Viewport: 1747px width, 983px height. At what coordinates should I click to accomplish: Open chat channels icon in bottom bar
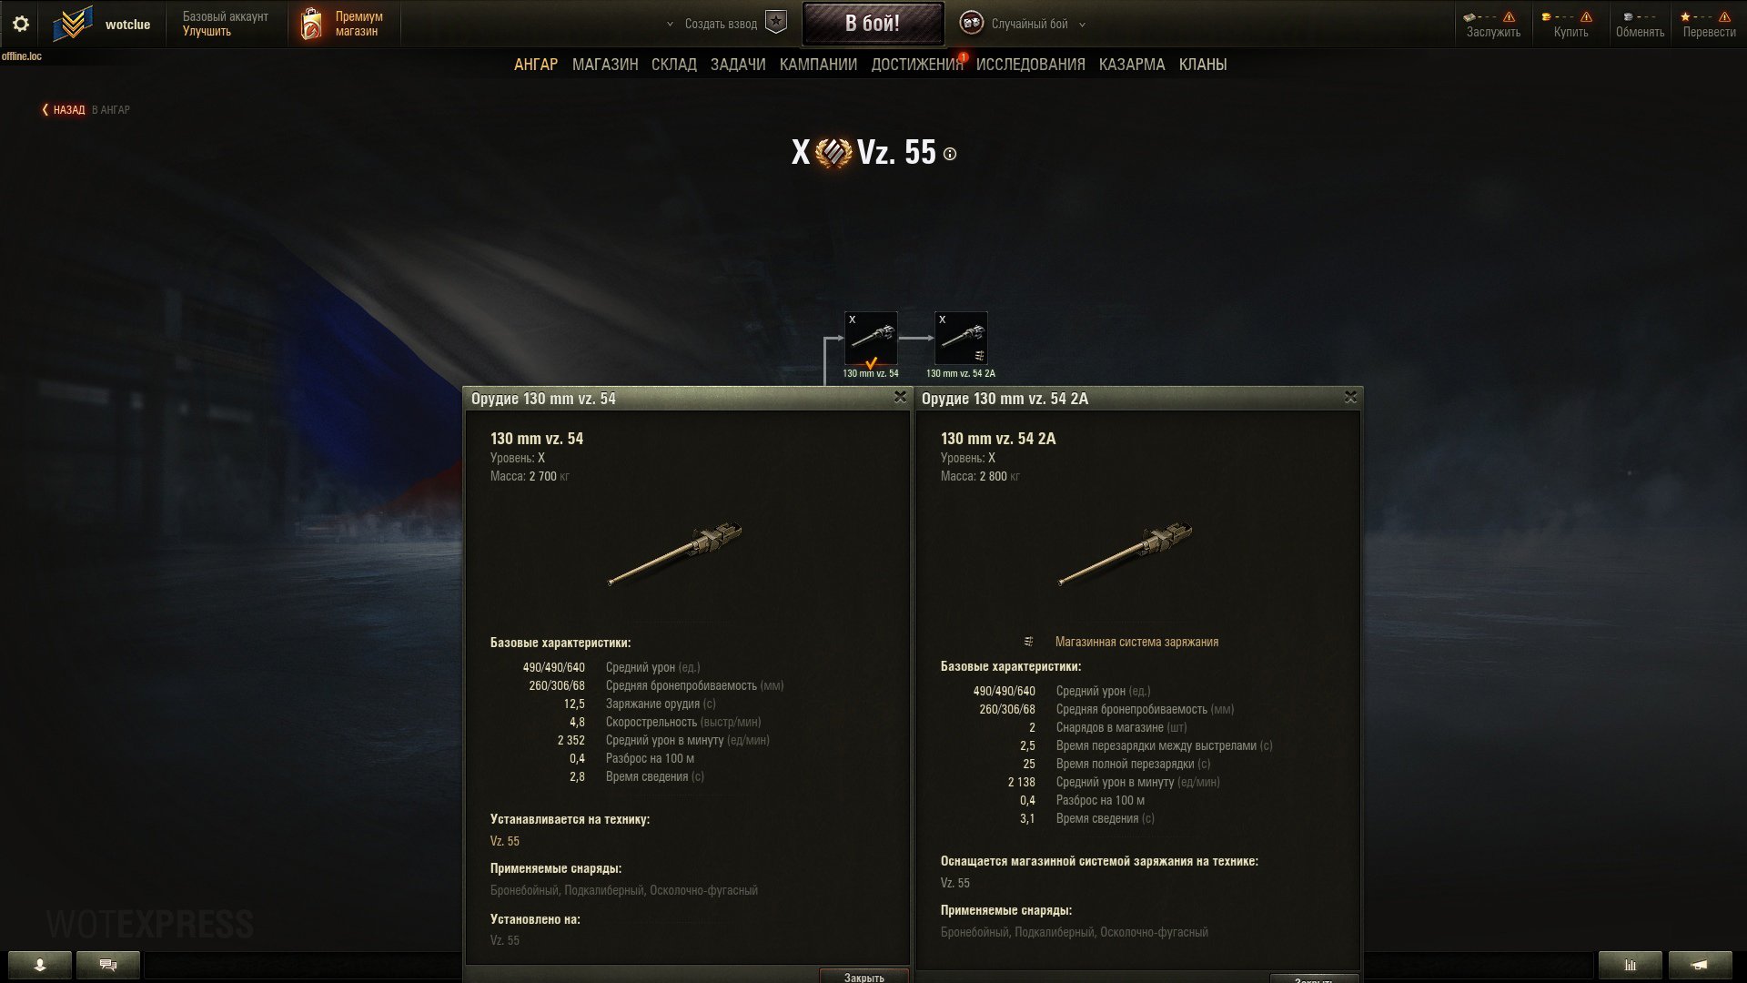point(108,965)
